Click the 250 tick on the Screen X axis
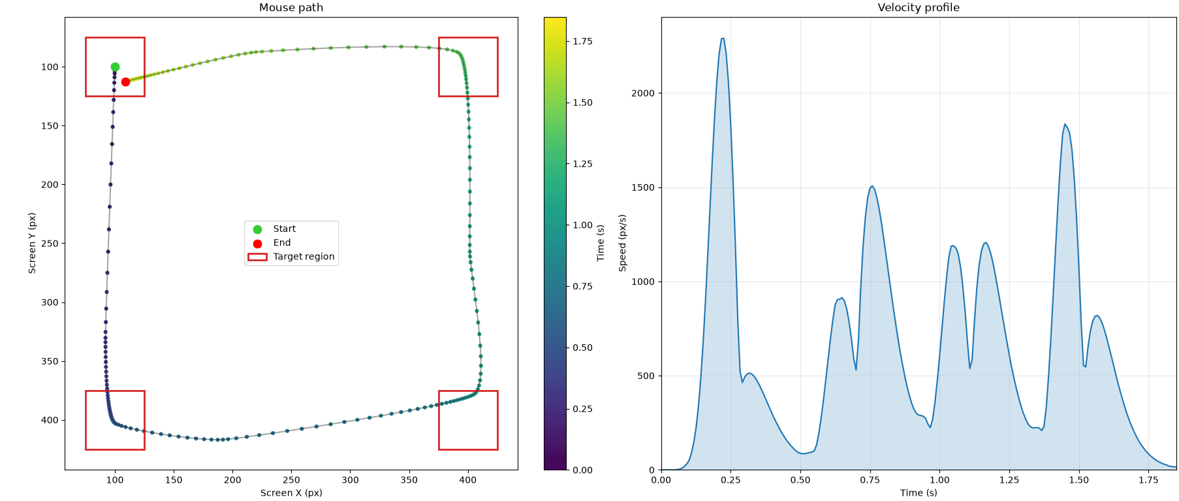 tap(291, 480)
